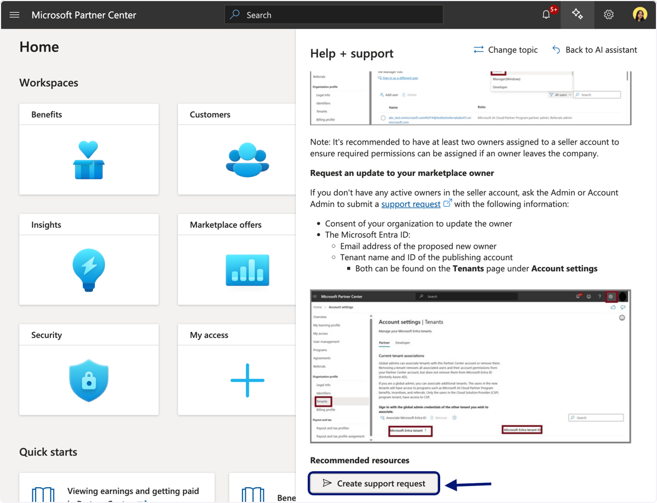657x503 pixels.
Task: Open the settings gear icon
Action: (x=609, y=15)
